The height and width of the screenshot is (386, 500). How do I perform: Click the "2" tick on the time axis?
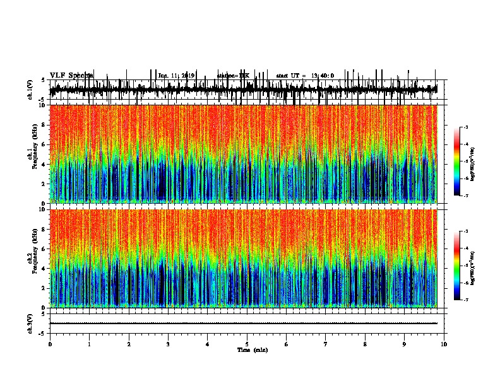129,344
